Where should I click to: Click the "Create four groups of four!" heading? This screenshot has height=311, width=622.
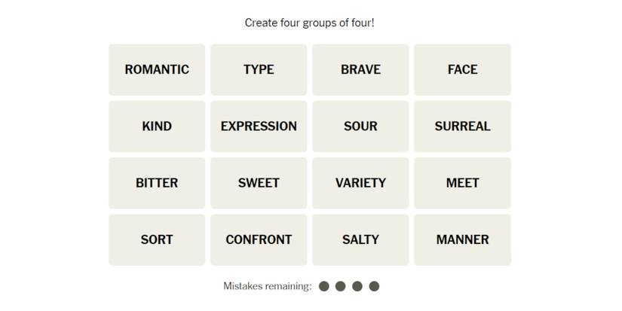tap(310, 23)
